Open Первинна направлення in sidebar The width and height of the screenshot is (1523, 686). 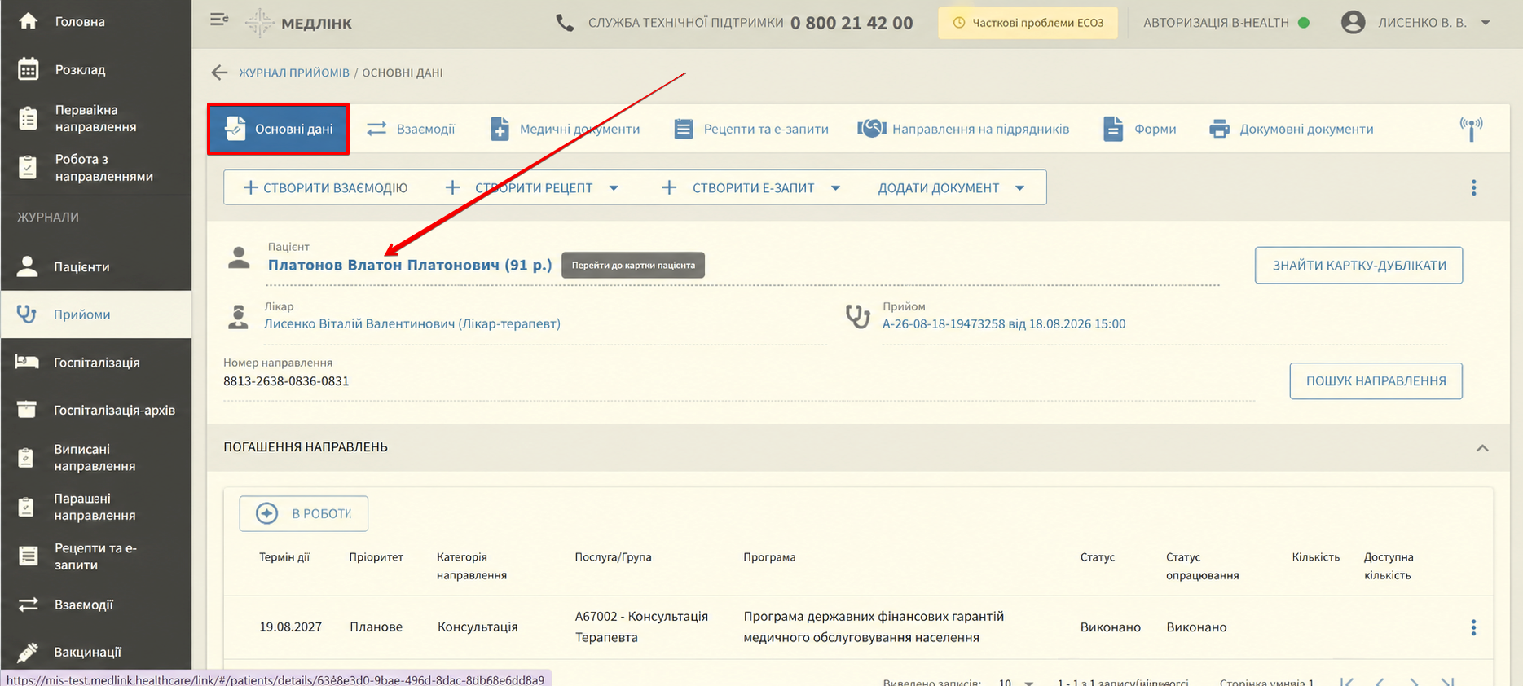tap(95, 118)
